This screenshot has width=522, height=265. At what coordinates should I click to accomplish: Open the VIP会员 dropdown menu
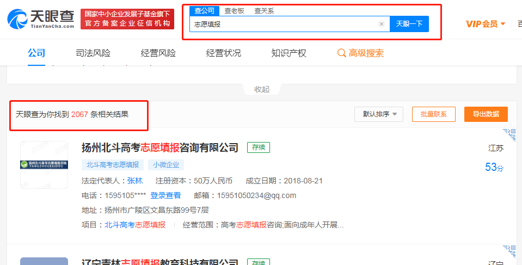[x=486, y=24]
